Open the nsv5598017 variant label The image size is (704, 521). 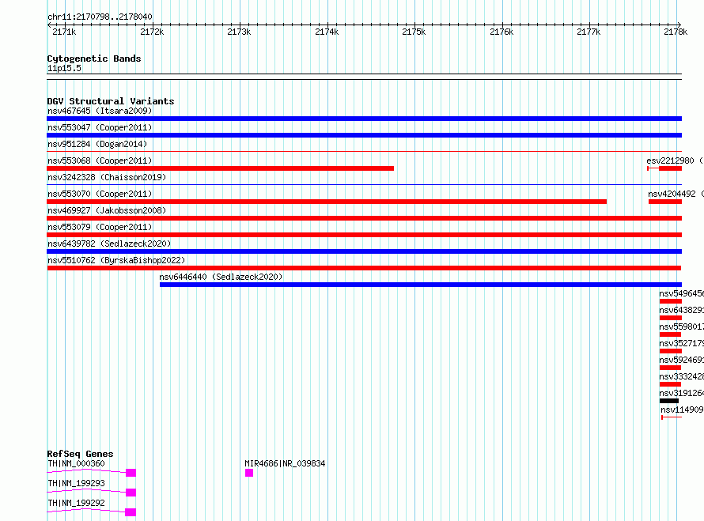click(x=682, y=327)
